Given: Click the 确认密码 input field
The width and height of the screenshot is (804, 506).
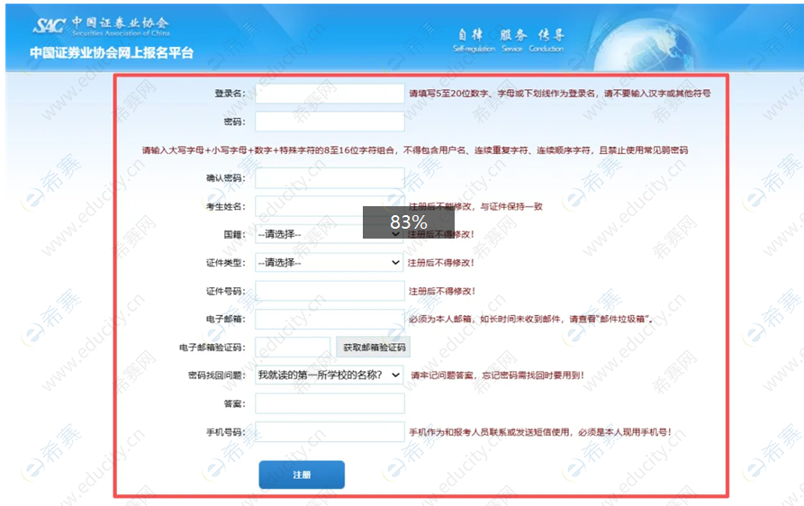Looking at the screenshot, I should [330, 178].
